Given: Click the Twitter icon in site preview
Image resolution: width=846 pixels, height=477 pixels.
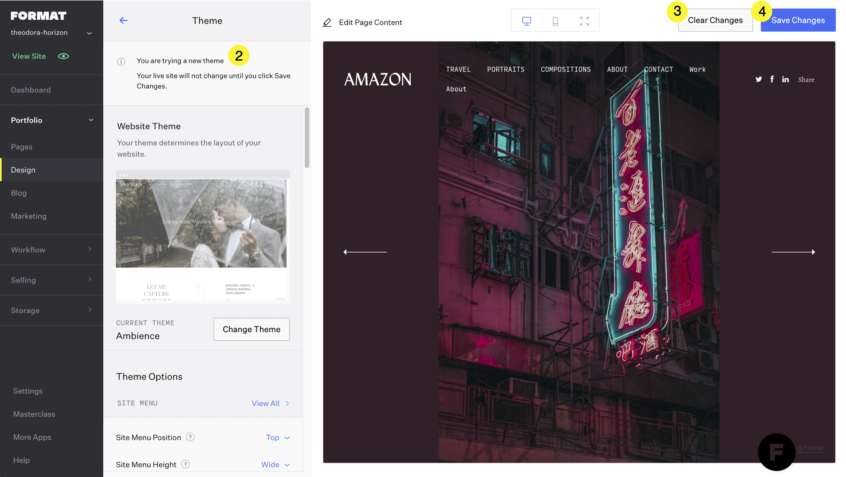Looking at the screenshot, I should pos(759,79).
